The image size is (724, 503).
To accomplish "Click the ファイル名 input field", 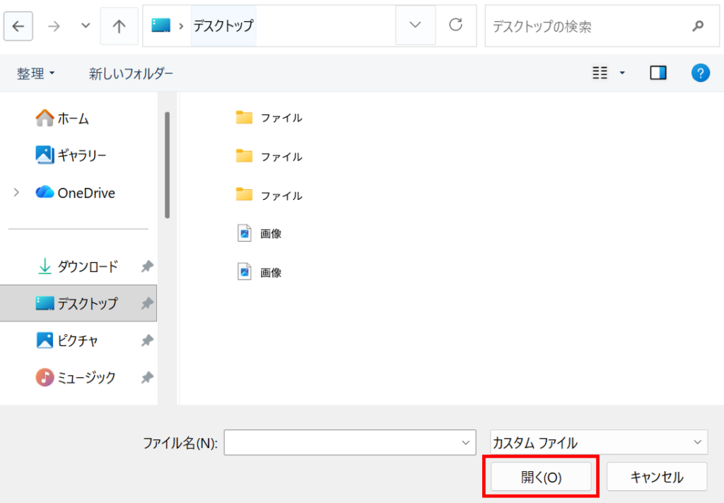I will (x=341, y=443).
